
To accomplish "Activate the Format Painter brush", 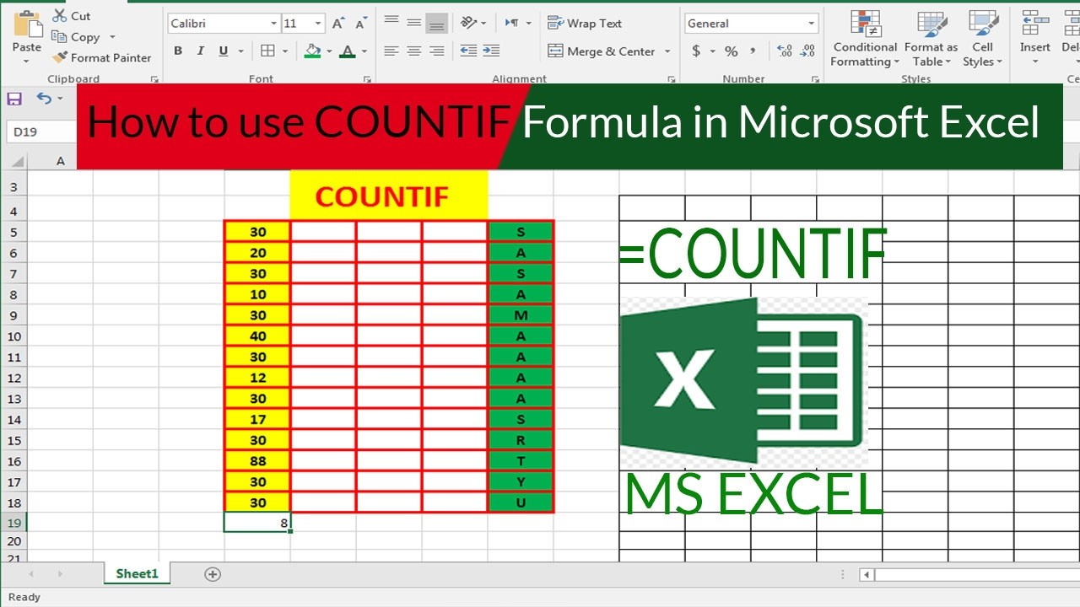I will 59,58.
